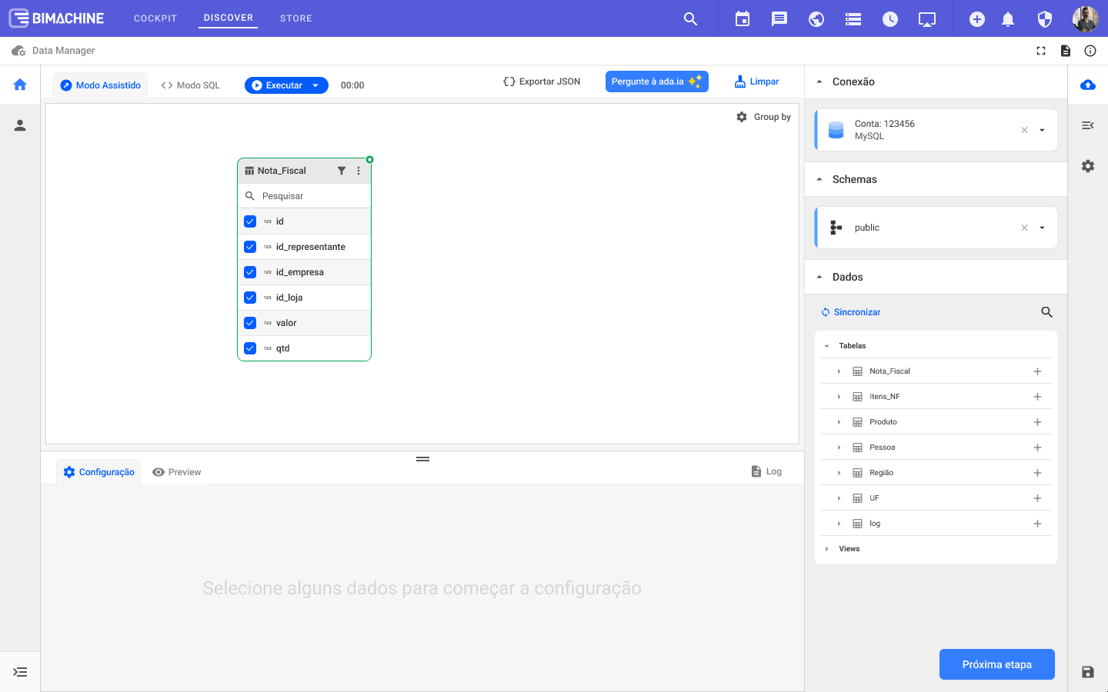Uncheck the id_representante column checkbox
The image size is (1108, 692).
pos(250,247)
